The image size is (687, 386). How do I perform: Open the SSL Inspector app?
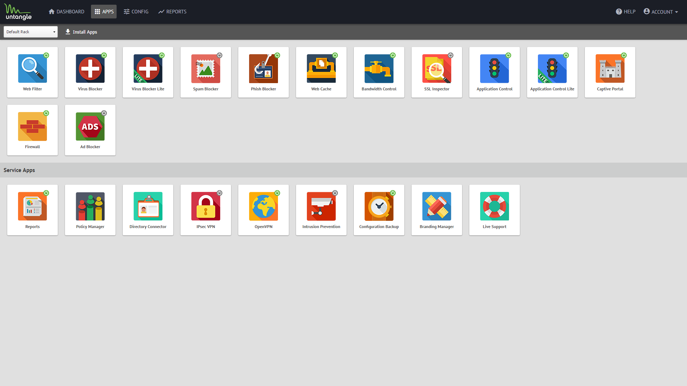pyautogui.click(x=437, y=72)
